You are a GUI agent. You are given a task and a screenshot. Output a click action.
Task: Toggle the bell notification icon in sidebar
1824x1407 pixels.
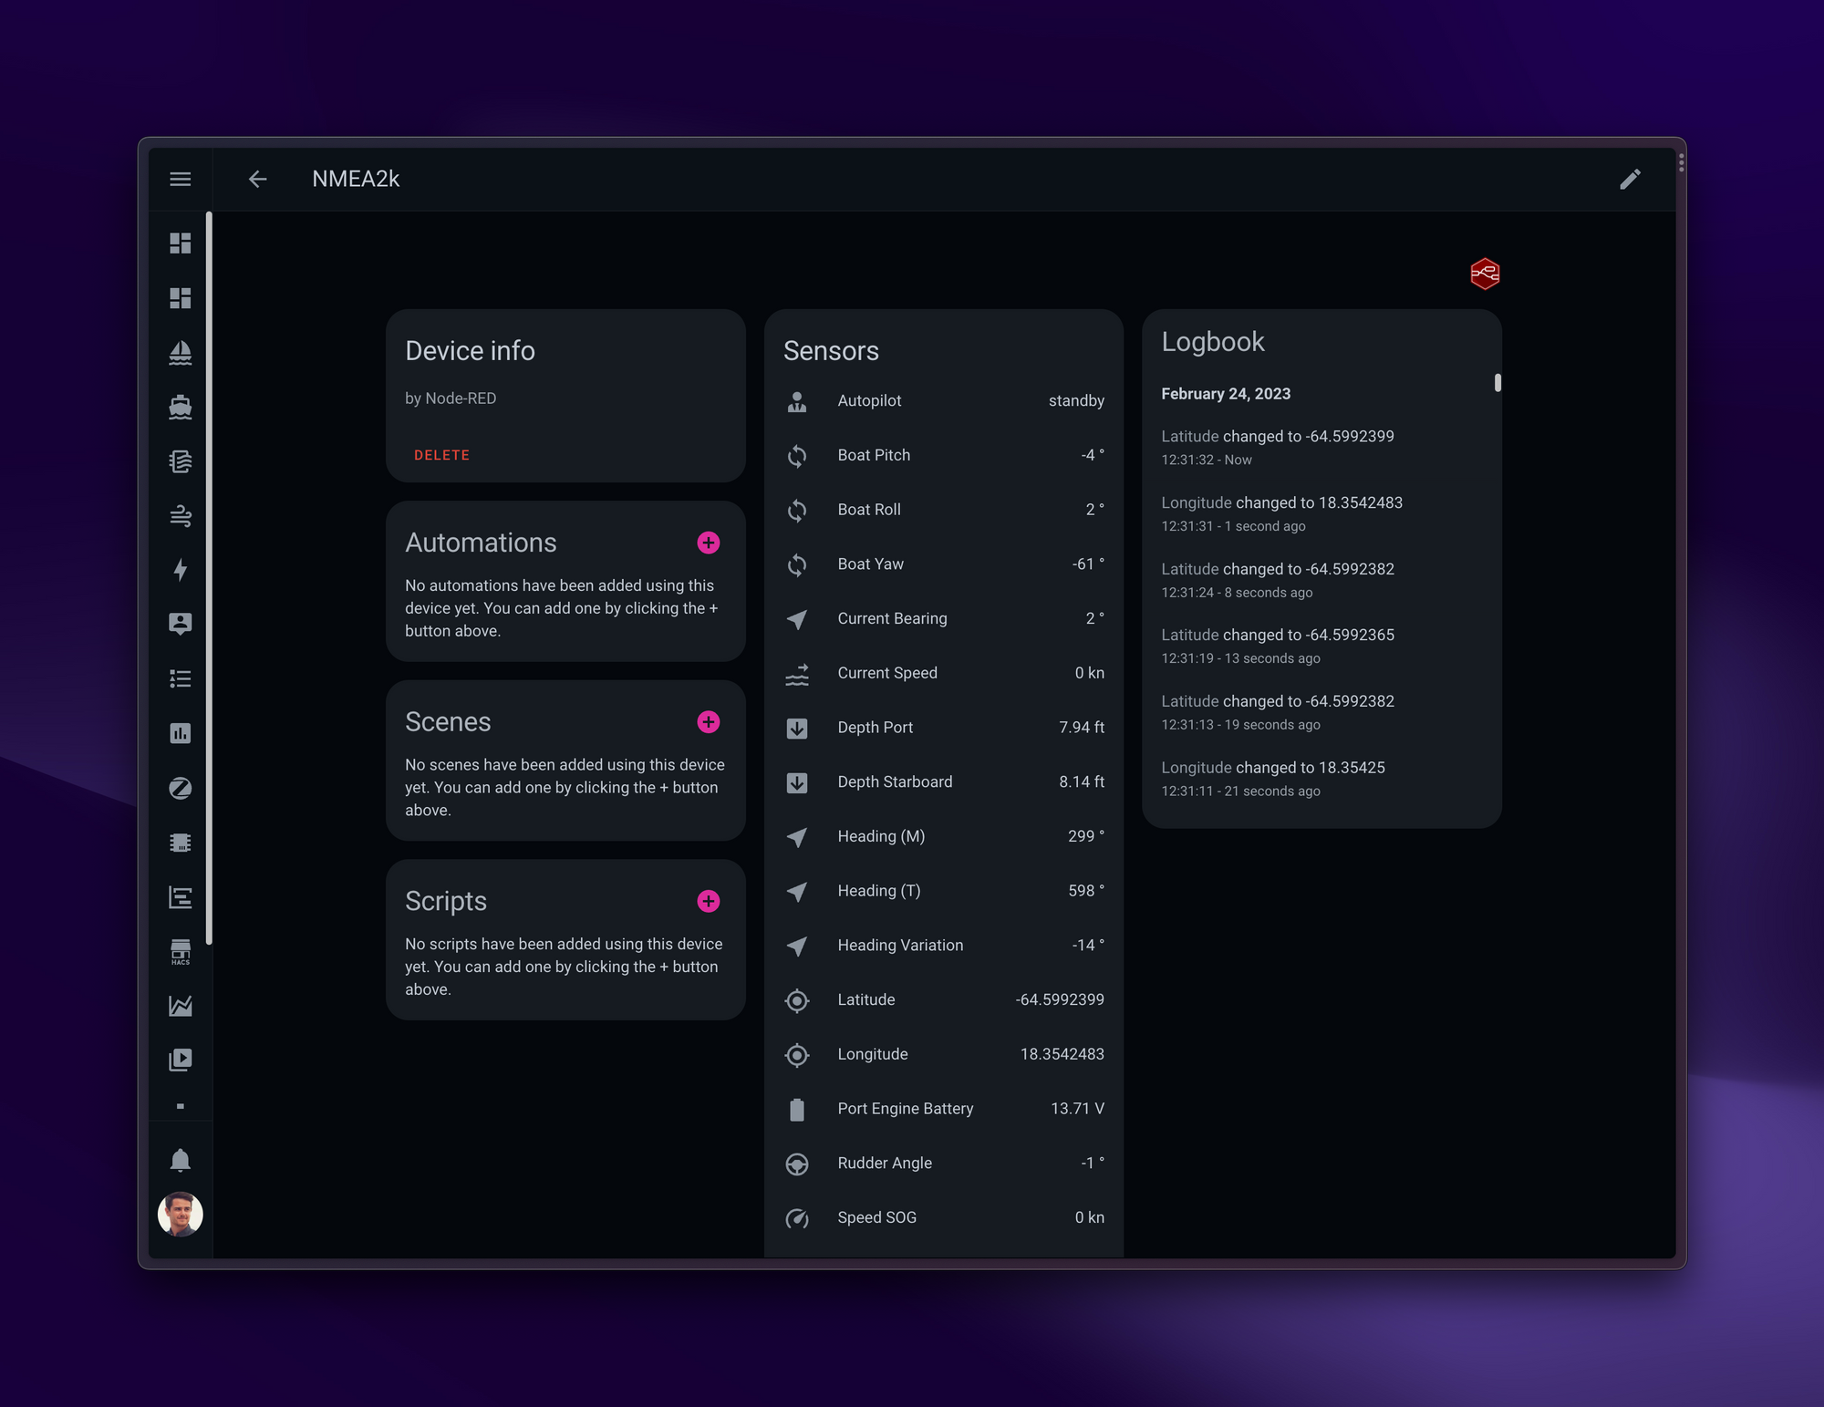pos(179,1159)
